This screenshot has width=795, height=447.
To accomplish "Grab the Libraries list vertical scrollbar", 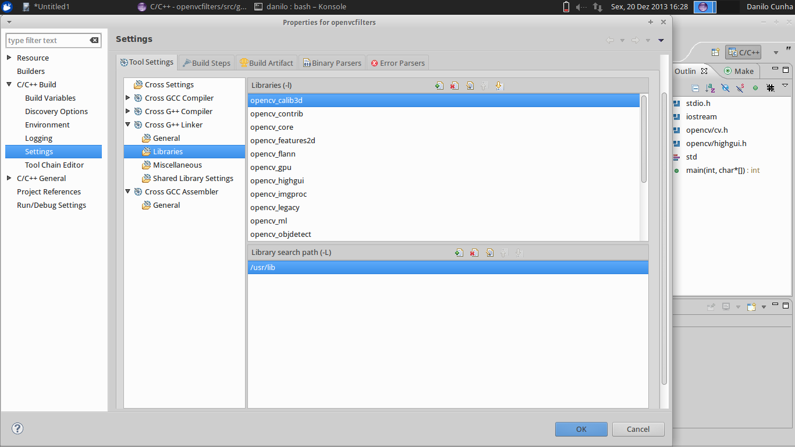I will click(x=644, y=139).
